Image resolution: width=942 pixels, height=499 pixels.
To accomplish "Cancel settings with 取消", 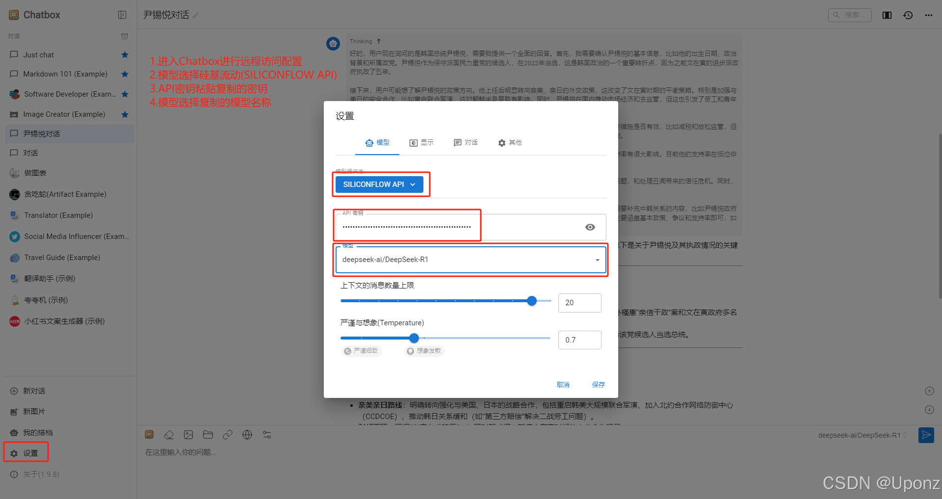I will click(563, 385).
